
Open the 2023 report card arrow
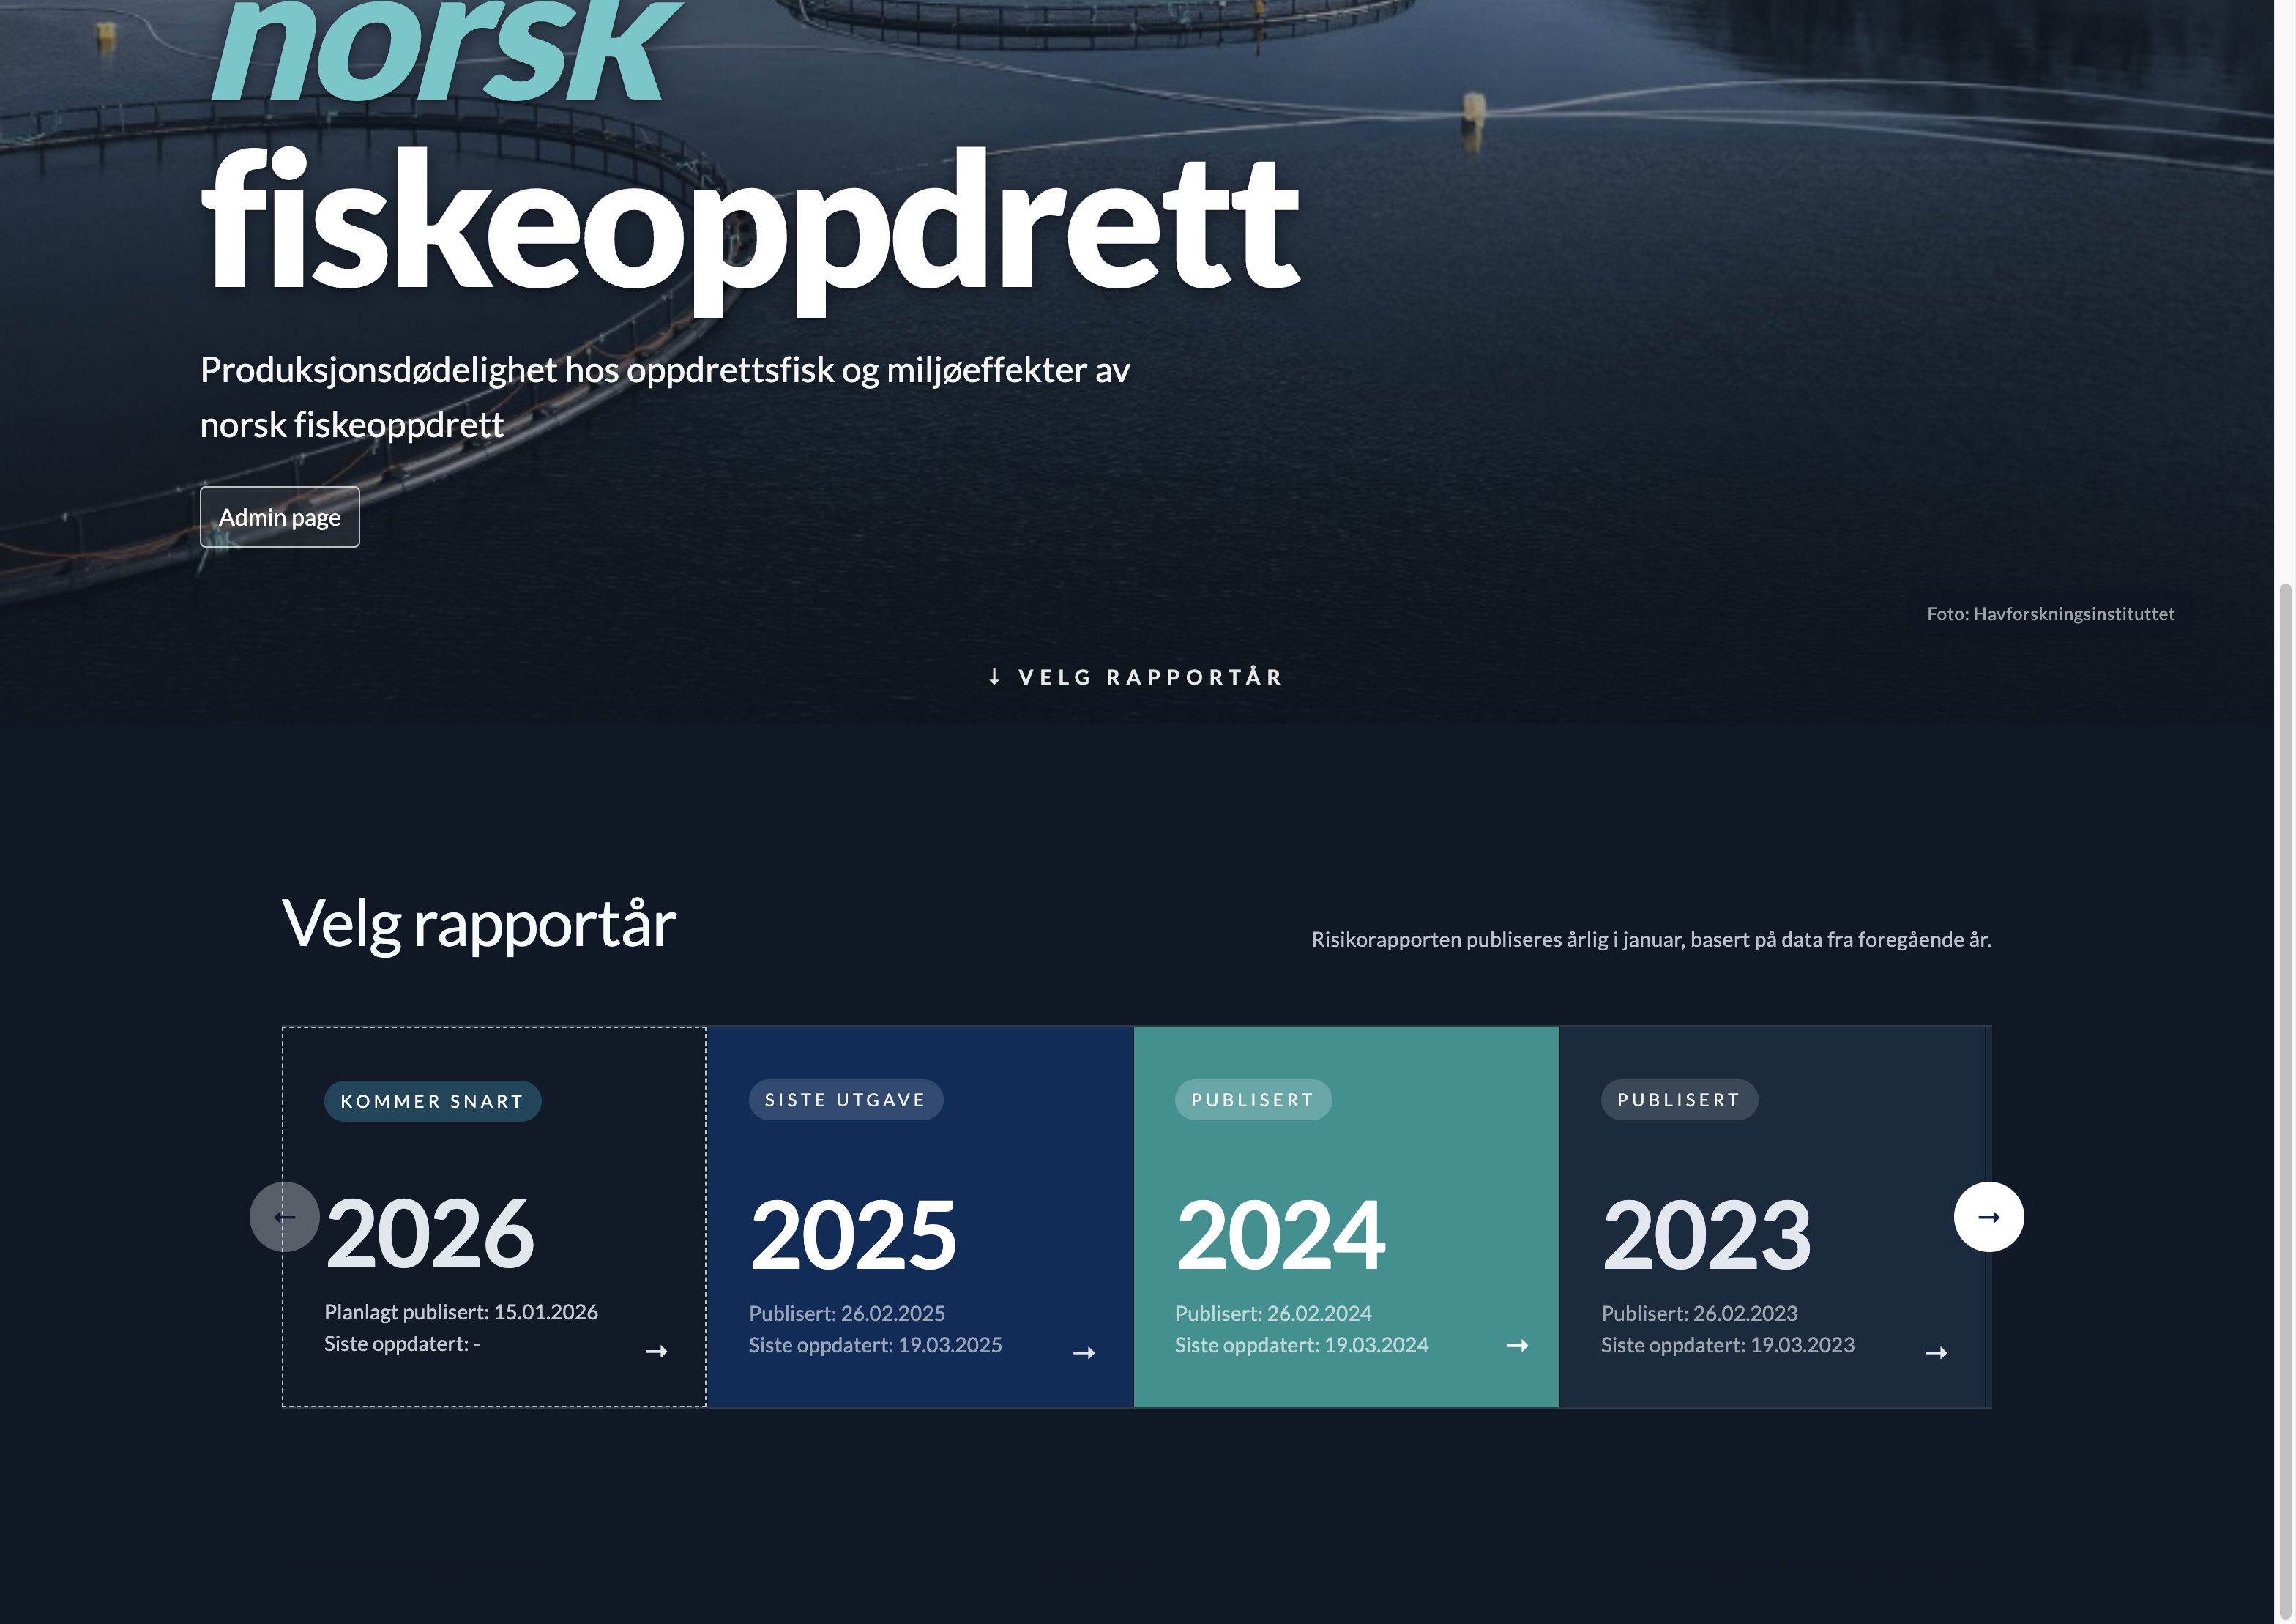(x=1936, y=1353)
